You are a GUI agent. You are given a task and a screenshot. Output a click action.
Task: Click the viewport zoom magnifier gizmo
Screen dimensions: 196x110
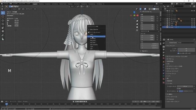137,21
